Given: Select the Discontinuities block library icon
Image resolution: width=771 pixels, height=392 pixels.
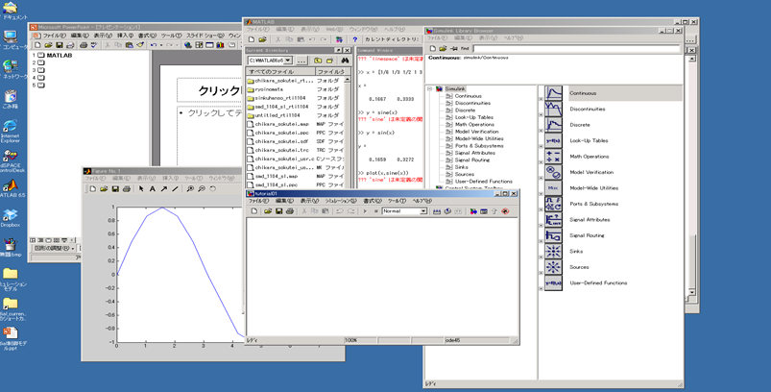Looking at the screenshot, I should point(554,109).
